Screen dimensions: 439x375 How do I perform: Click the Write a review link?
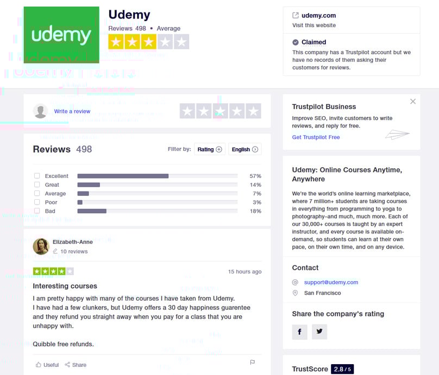point(72,111)
